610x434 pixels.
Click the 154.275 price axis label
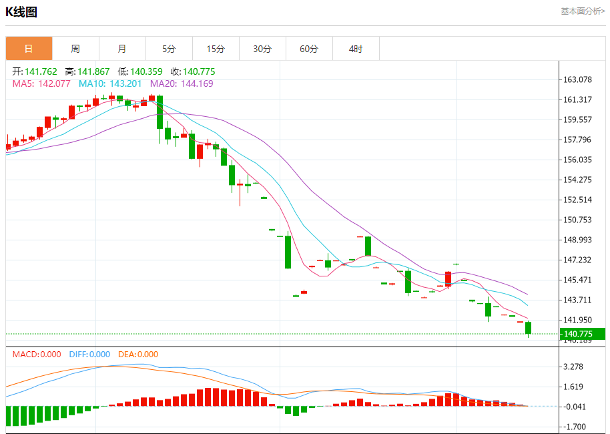tap(578, 180)
